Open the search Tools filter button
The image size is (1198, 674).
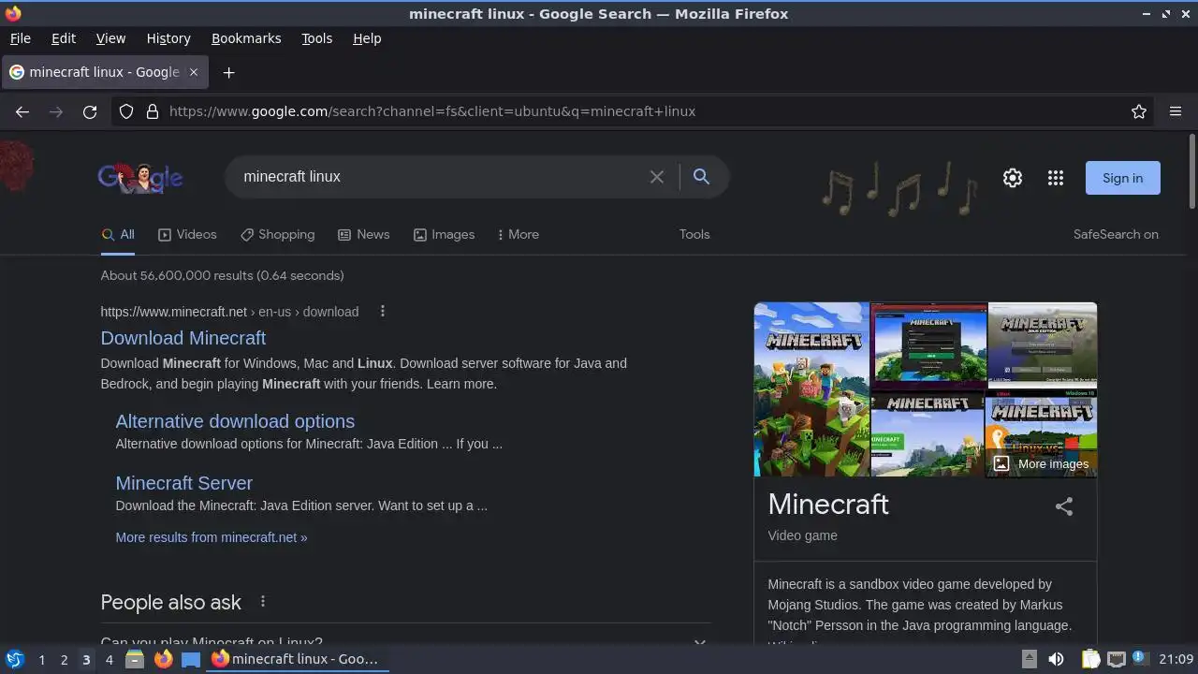[x=694, y=235]
